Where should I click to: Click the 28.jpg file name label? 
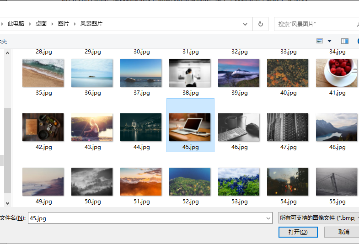(x=44, y=52)
